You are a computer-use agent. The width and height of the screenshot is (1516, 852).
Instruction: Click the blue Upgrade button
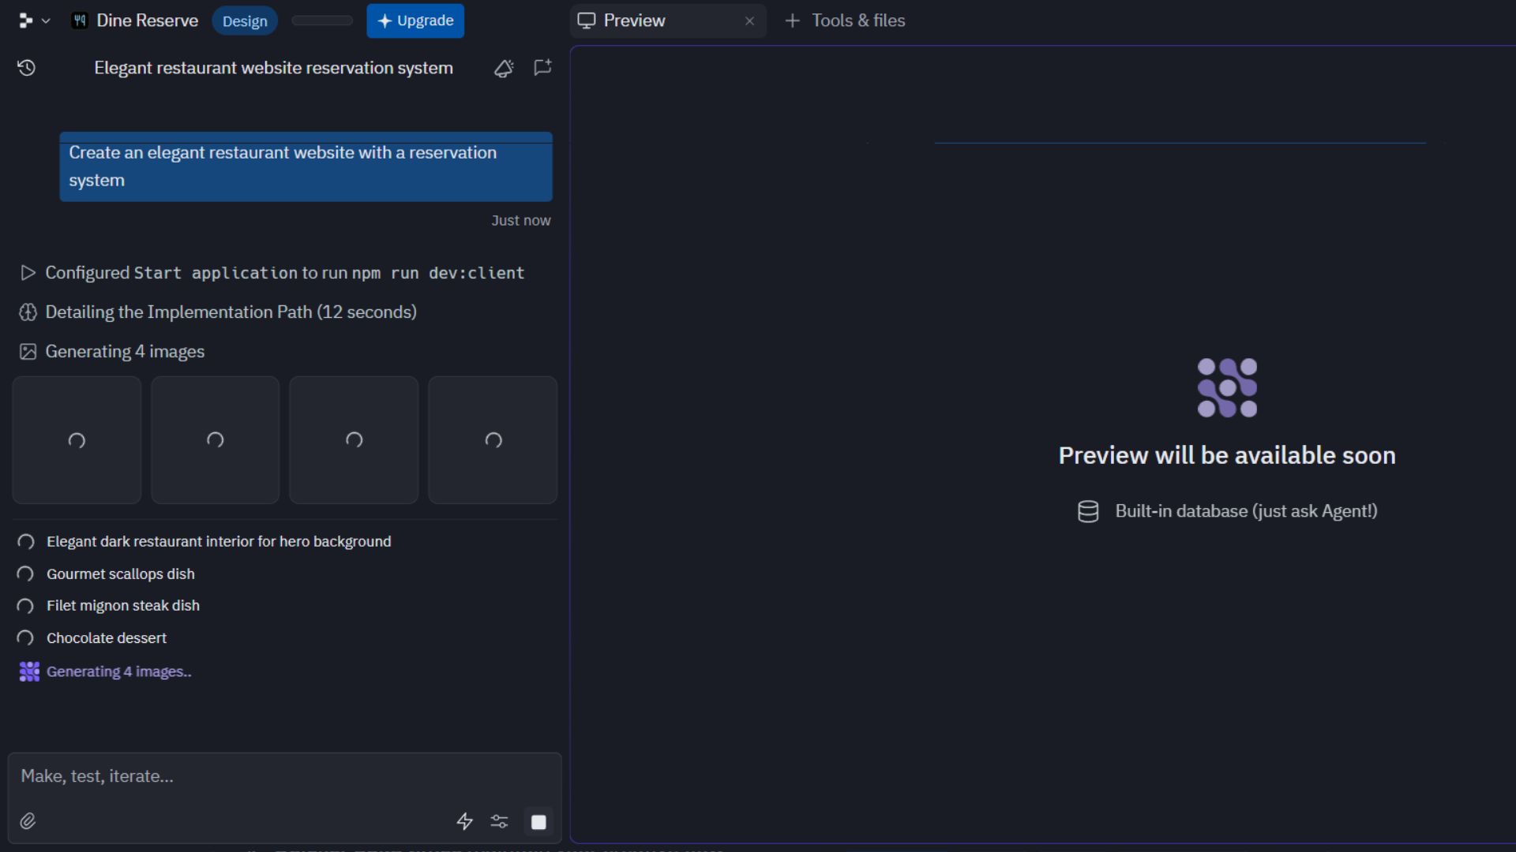[415, 21]
